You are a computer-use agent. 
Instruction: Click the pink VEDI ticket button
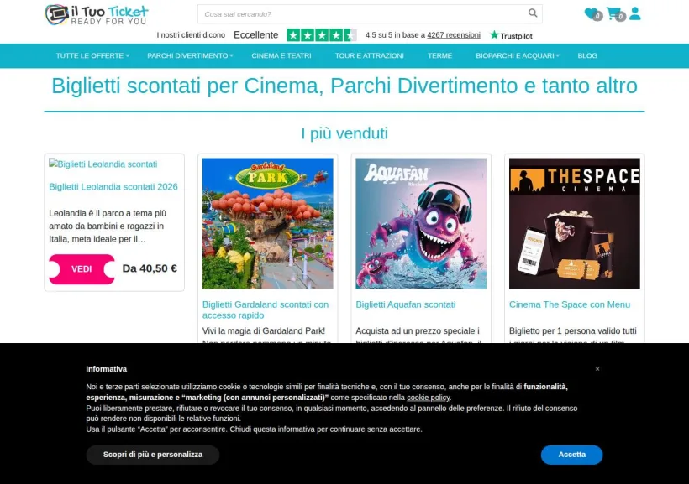(82, 269)
